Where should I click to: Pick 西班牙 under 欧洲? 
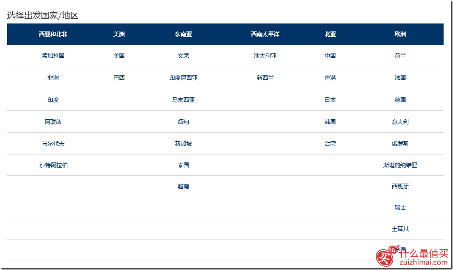(400, 186)
